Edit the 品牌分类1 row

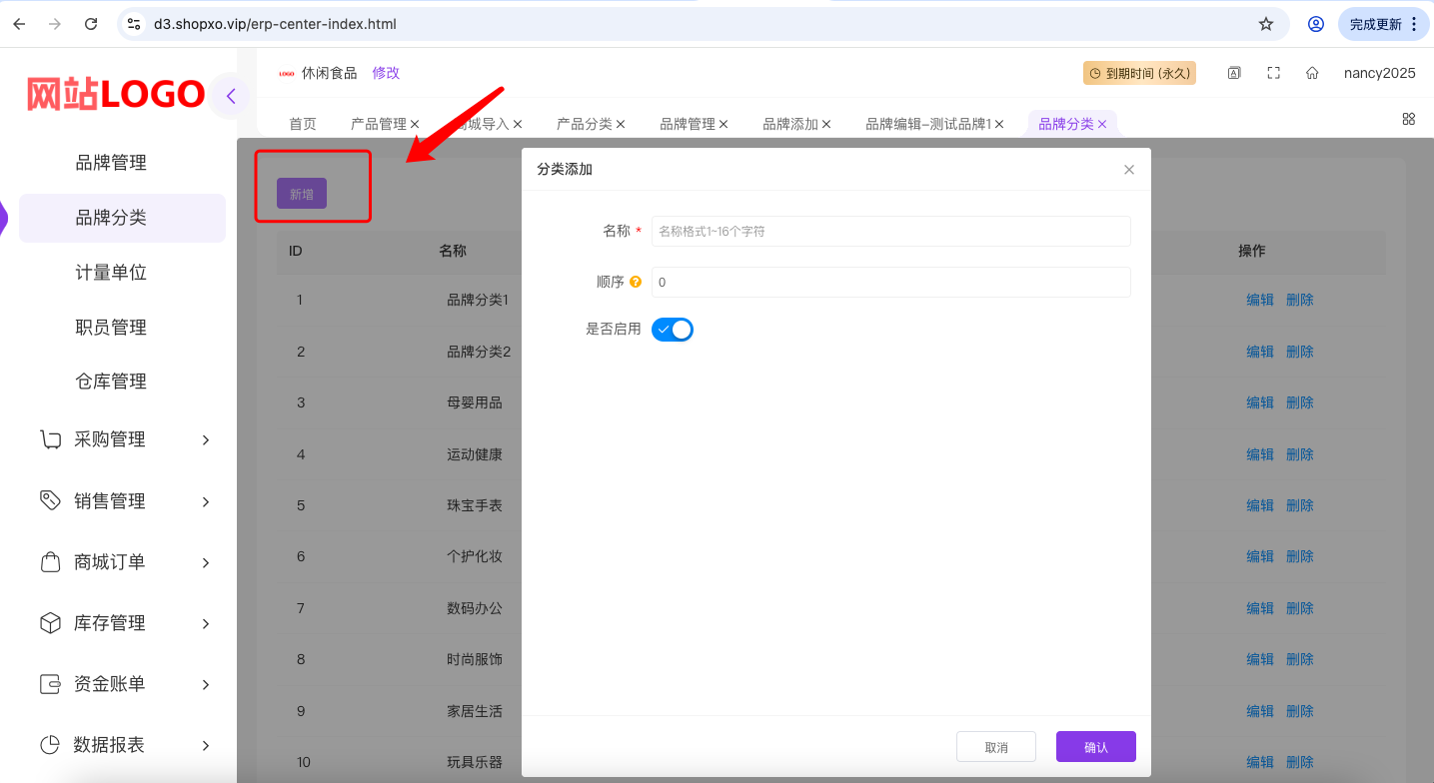1260,300
